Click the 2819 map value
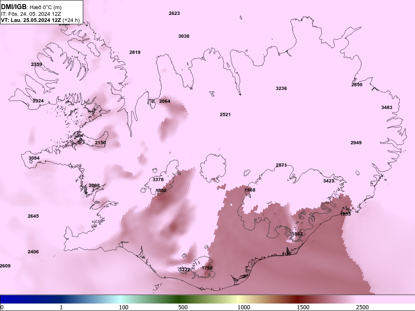 tap(135, 52)
